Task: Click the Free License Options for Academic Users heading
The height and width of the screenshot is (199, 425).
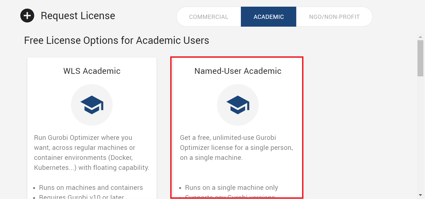Action: point(117,41)
